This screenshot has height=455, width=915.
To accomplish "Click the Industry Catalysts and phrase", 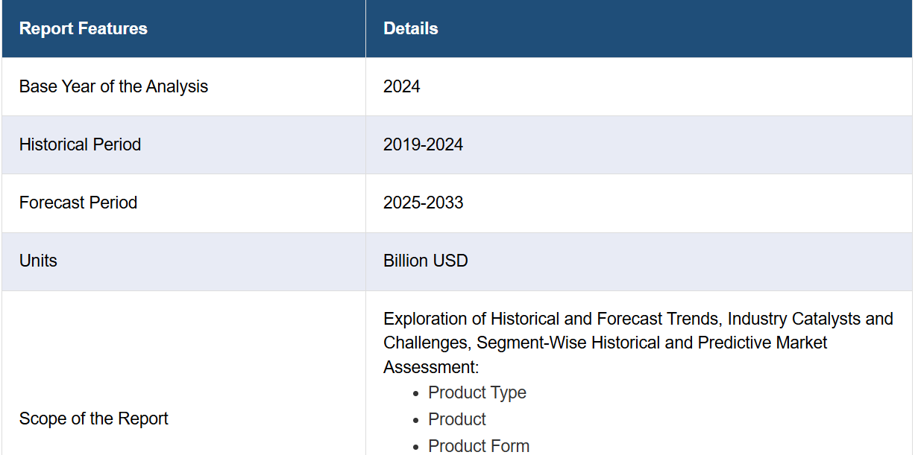I will [x=811, y=319].
